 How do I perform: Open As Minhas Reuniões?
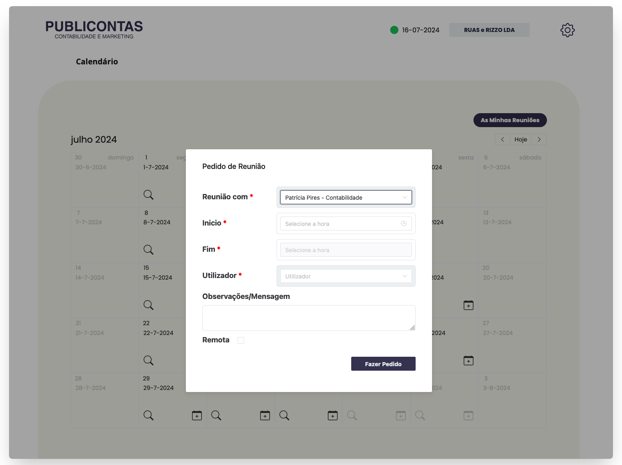(x=510, y=120)
